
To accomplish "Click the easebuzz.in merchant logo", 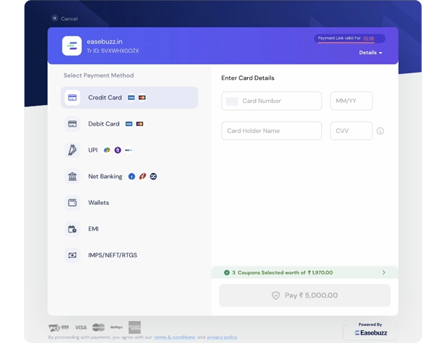I will tap(72, 46).
